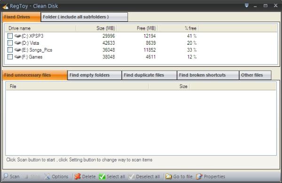Viewport: 282px width, 183px height.
Task: Click the 20 % free value
Action: tap(192, 43)
